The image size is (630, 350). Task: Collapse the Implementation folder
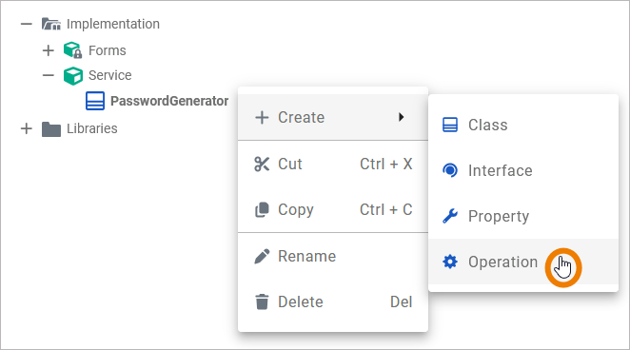26,24
